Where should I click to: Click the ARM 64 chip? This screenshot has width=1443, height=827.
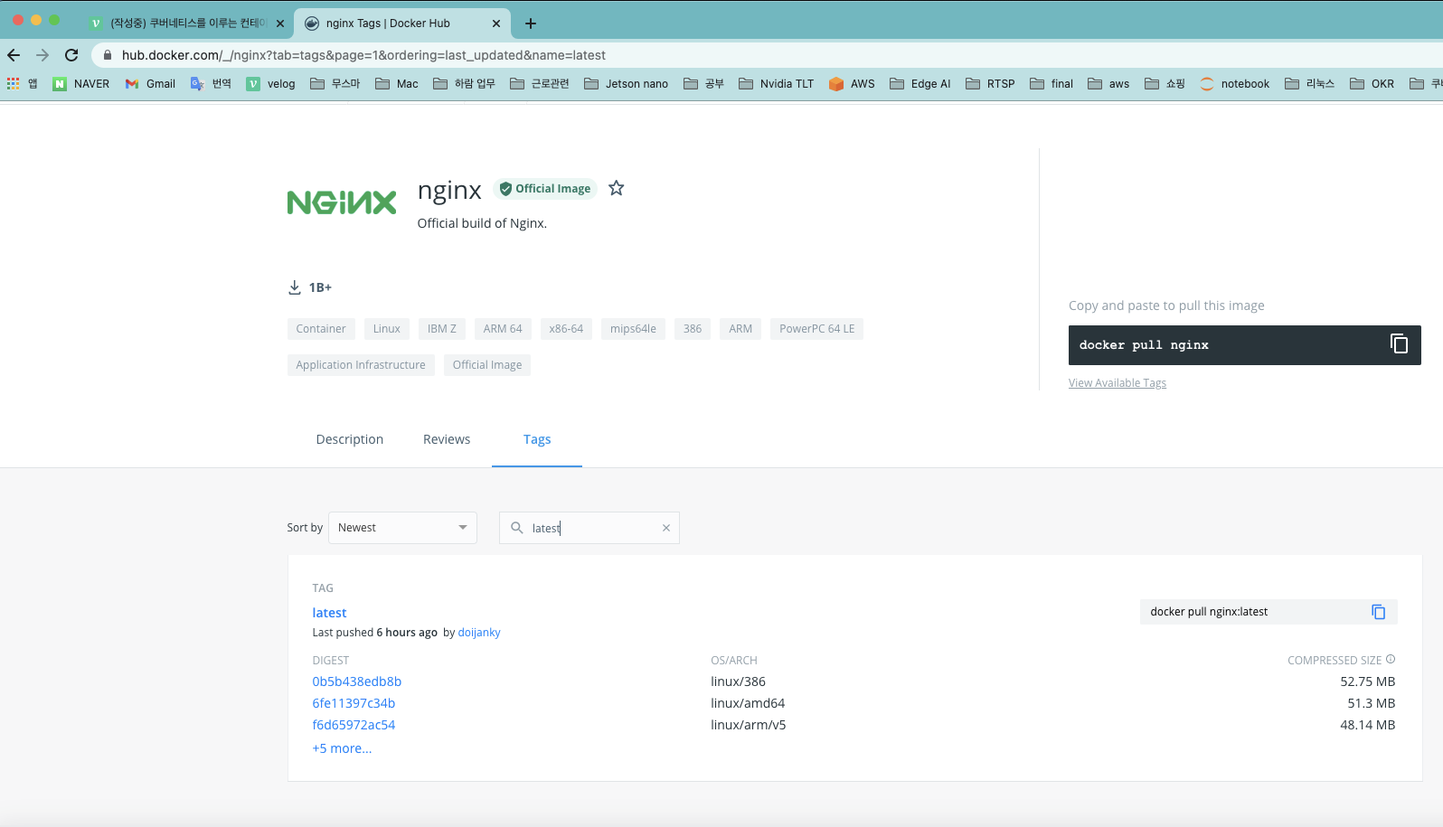pos(503,329)
